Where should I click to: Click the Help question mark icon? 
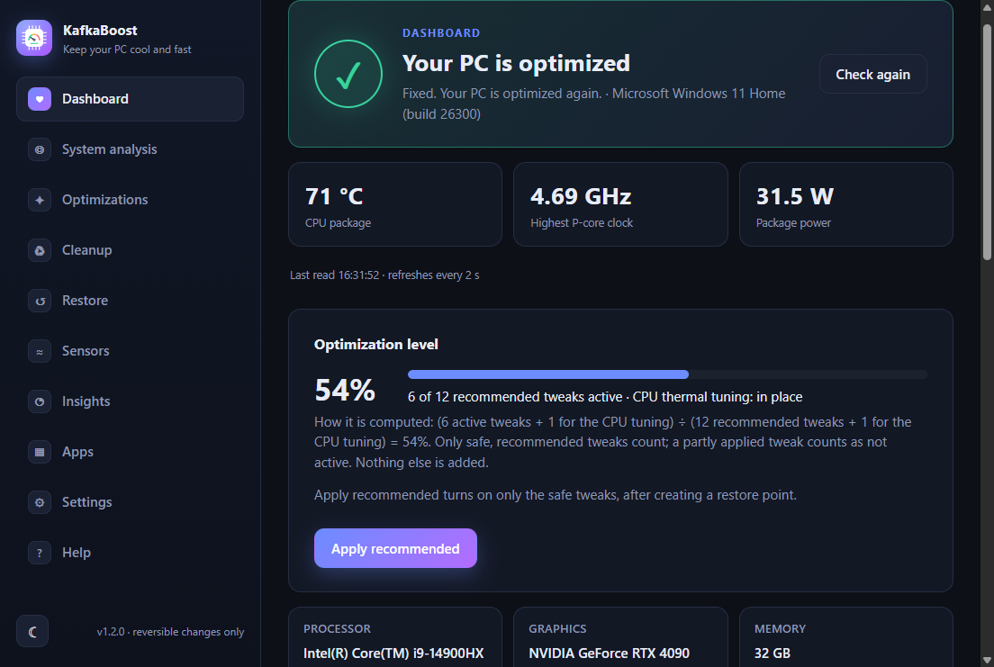(40, 553)
